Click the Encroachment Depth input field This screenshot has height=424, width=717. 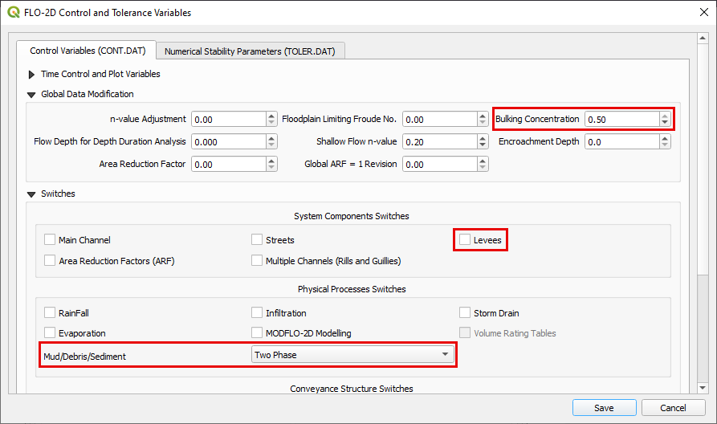(621, 141)
